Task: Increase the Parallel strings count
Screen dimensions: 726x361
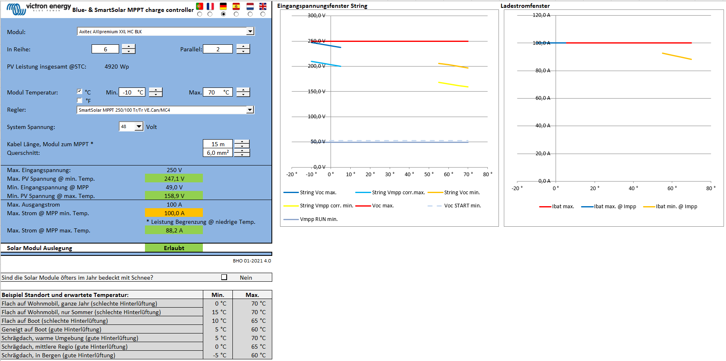Action: point(243,46)
